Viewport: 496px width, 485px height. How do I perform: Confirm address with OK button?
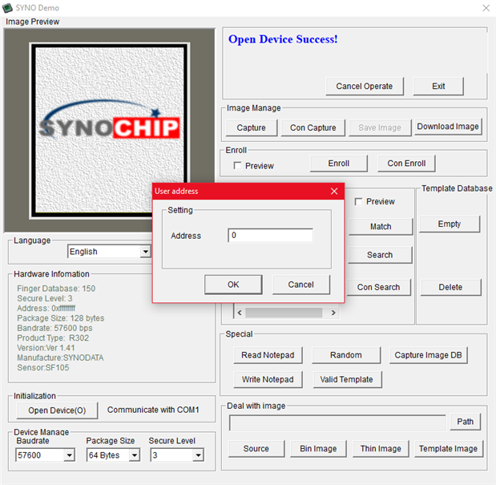[x=233, y=285]
